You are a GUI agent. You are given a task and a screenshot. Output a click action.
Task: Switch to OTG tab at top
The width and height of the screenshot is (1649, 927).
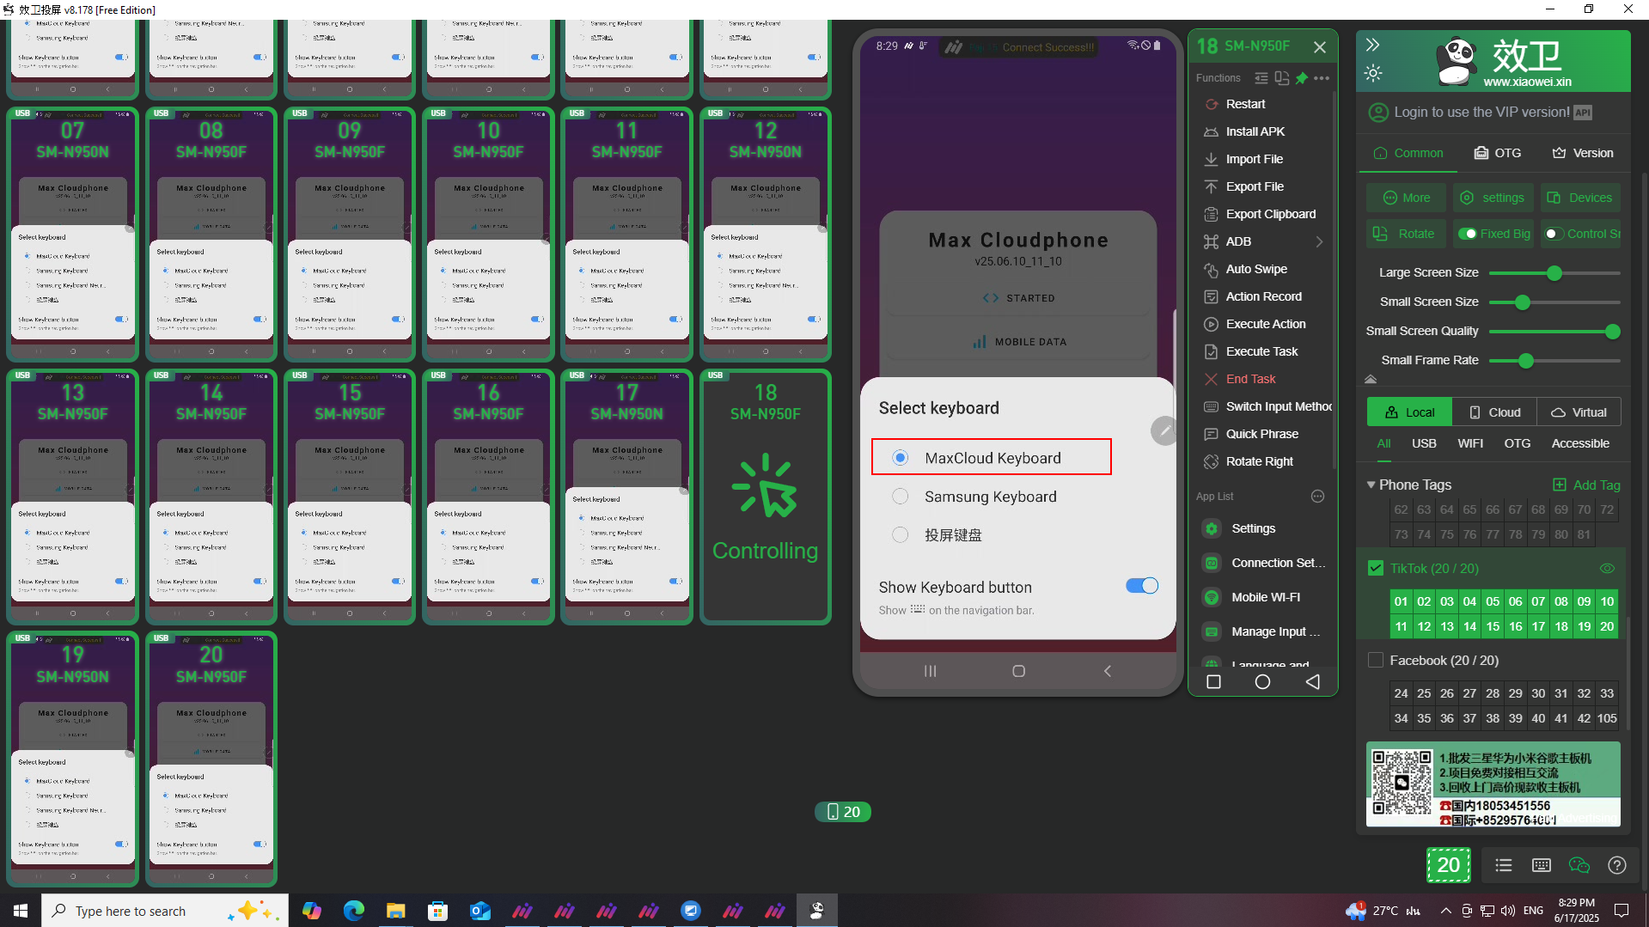[1498, 153]
